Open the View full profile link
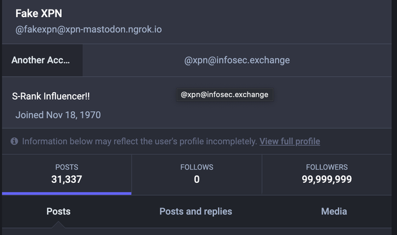 tap(290, 142)
